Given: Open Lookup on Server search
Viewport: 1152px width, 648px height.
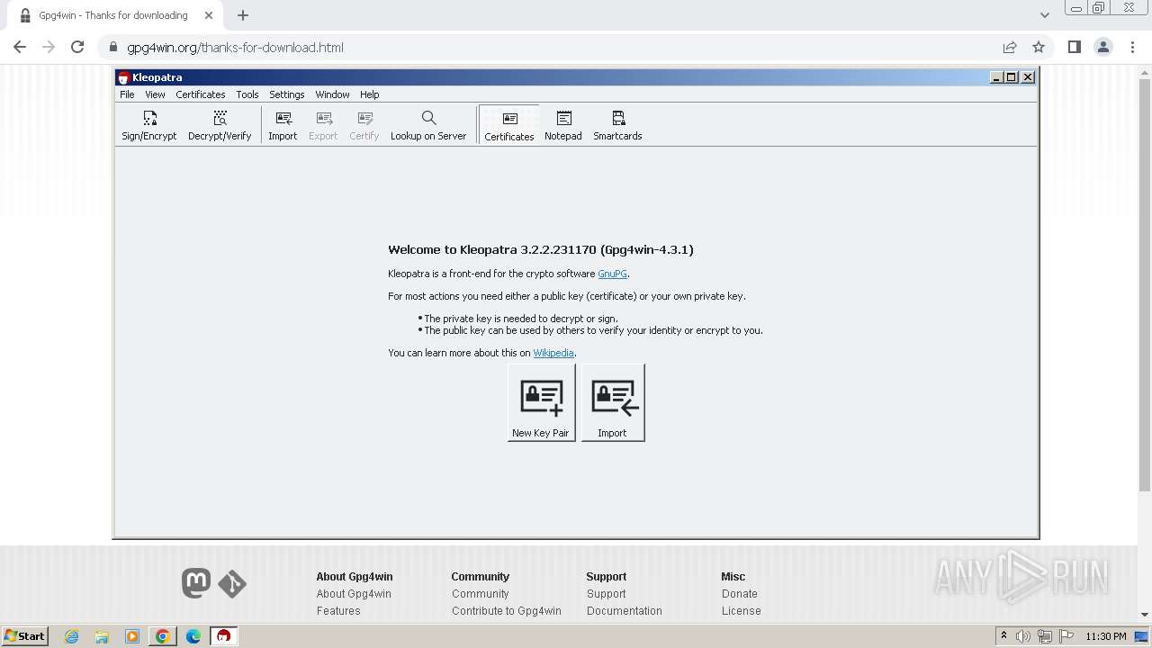Looking at the screenshot, I should coord(428,125).
